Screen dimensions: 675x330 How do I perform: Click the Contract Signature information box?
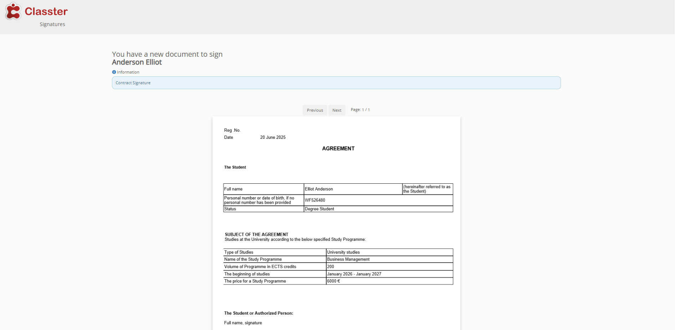(336, 83)
